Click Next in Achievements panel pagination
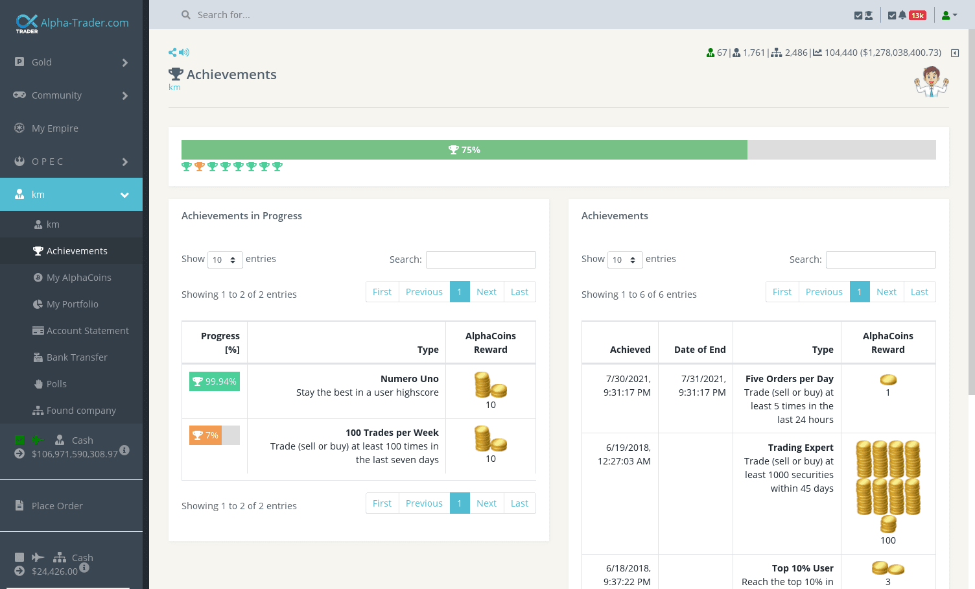Viewport: 975px width, 589px height. (x=886, y=292)
